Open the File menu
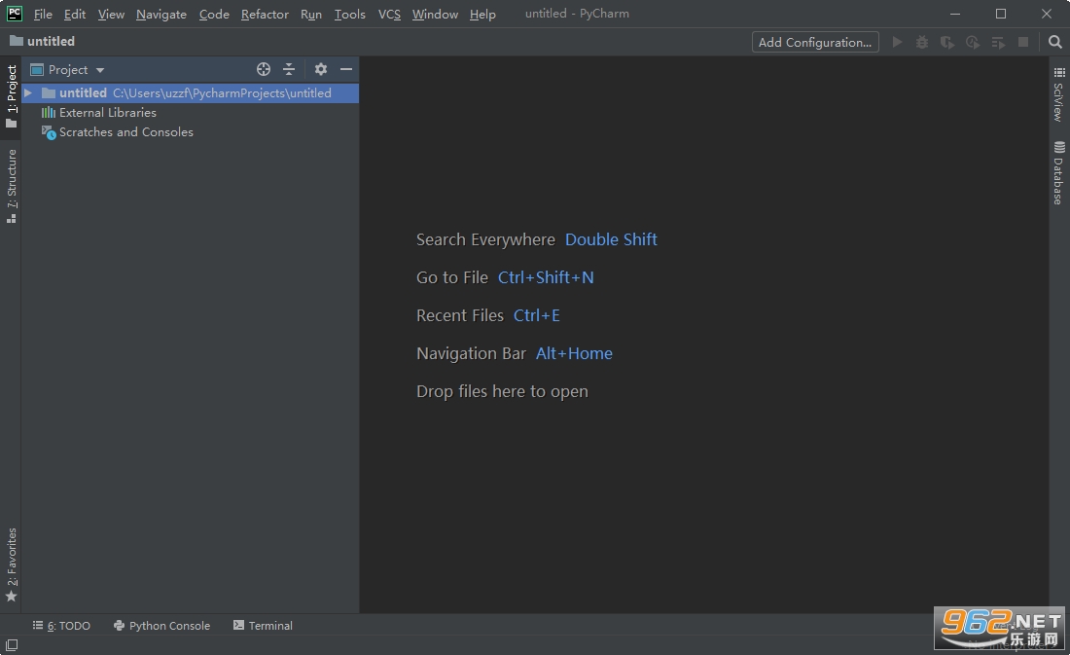The width and height of the screenshot is (1070, 655). 43,15
